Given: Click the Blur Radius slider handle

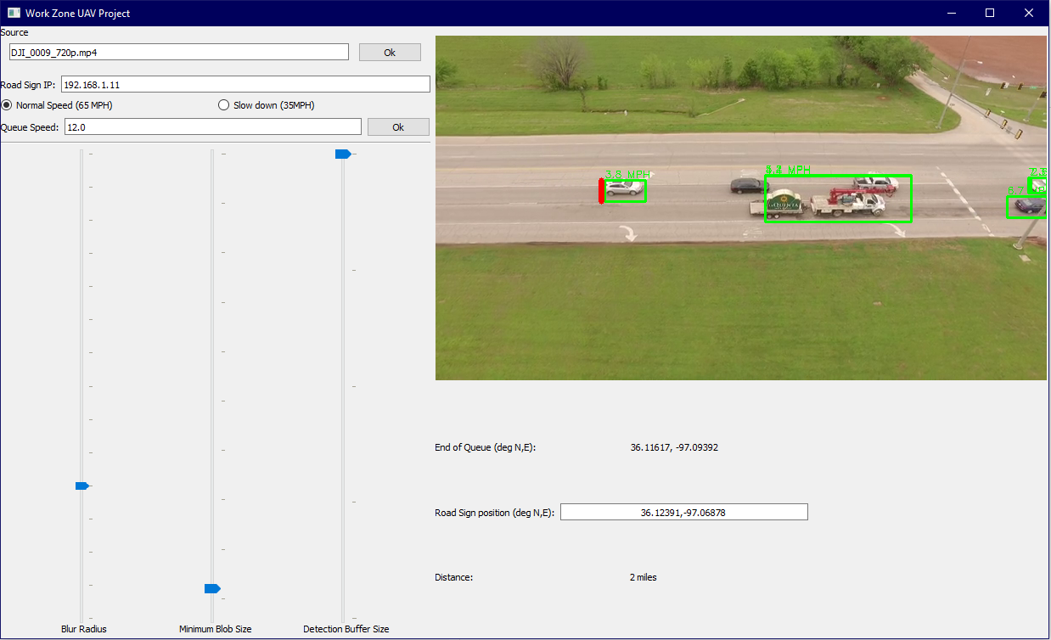Looking at the screenshot, I should tap(82, 486).
